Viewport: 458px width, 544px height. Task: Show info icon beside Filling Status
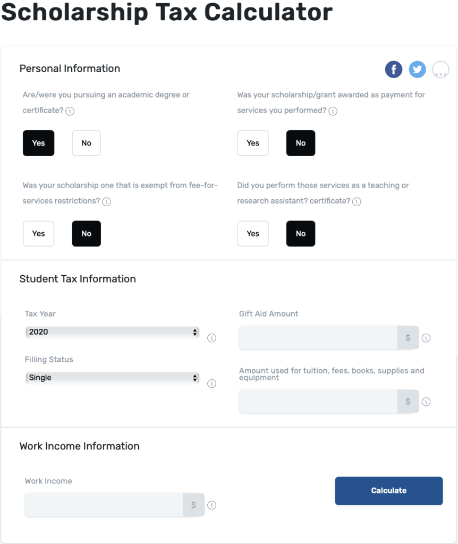(x=211, y=384)
